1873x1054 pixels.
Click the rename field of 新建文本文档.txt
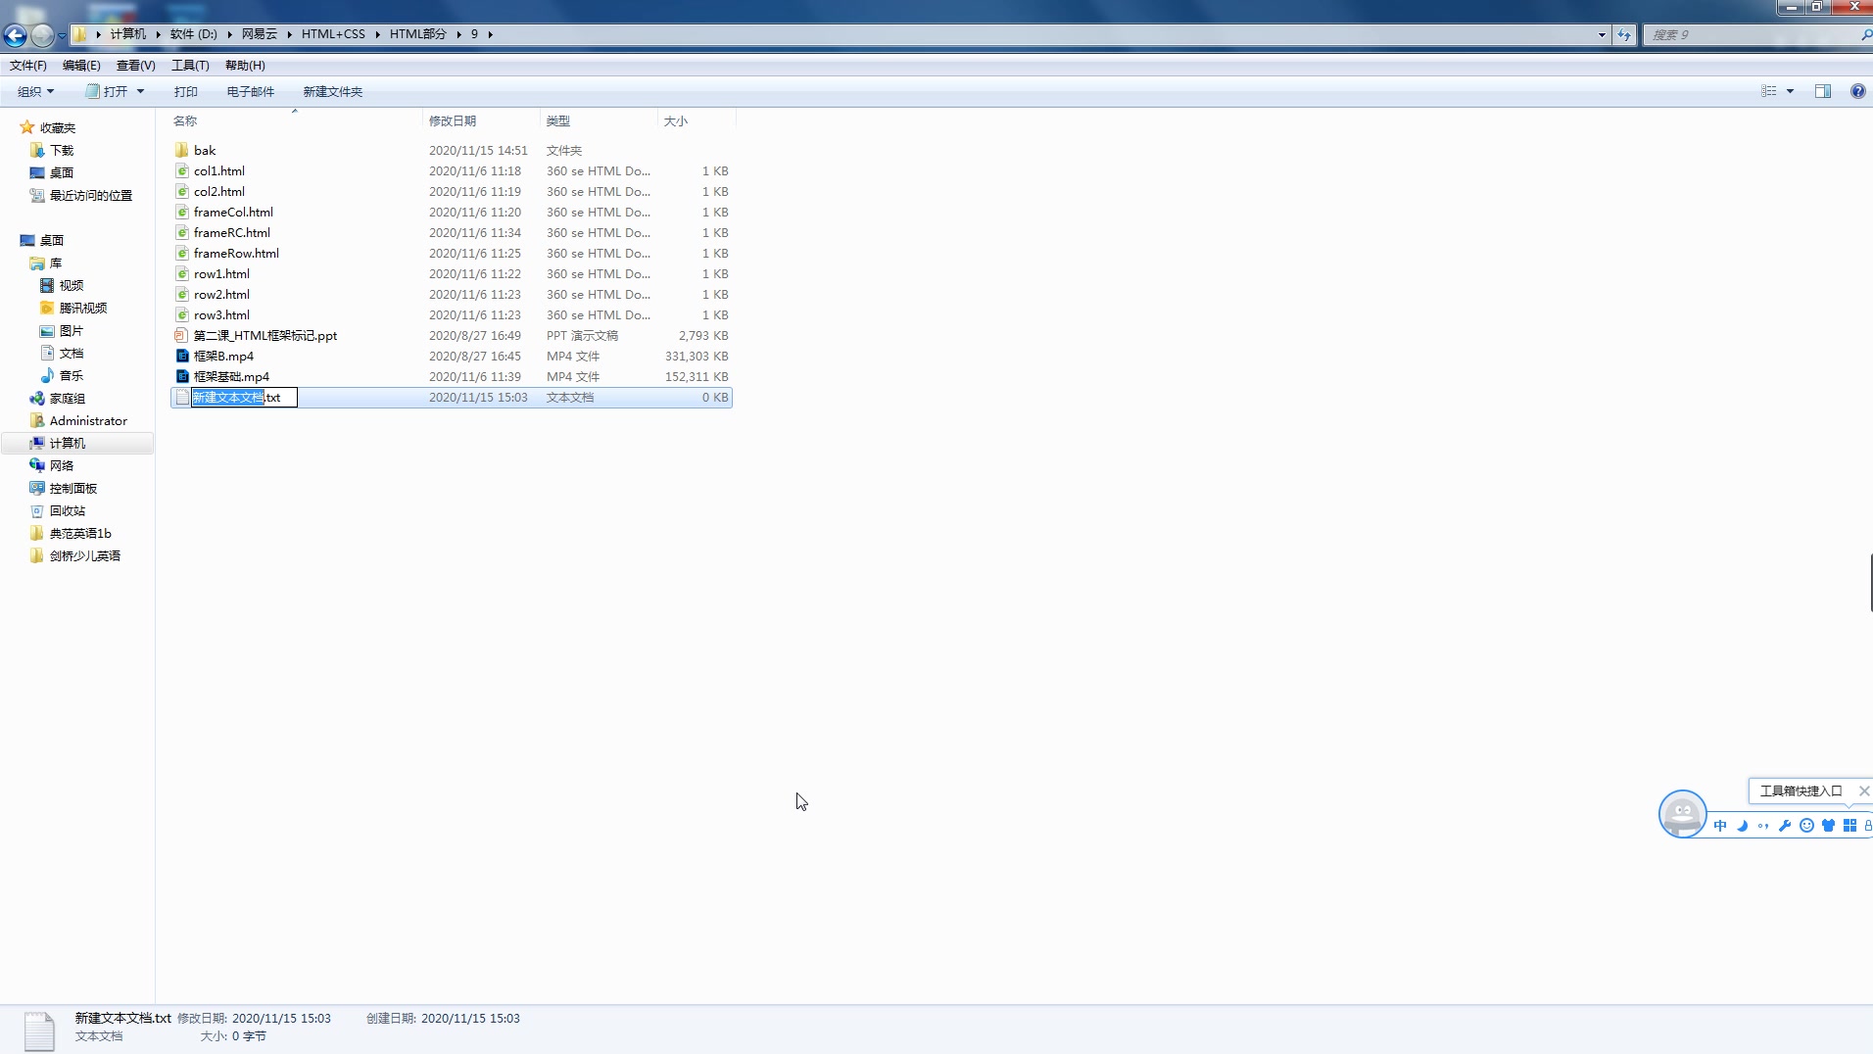[x=244, y=397]
